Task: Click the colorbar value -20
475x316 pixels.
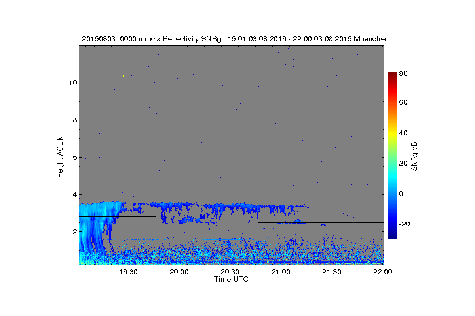Action: 405,224
